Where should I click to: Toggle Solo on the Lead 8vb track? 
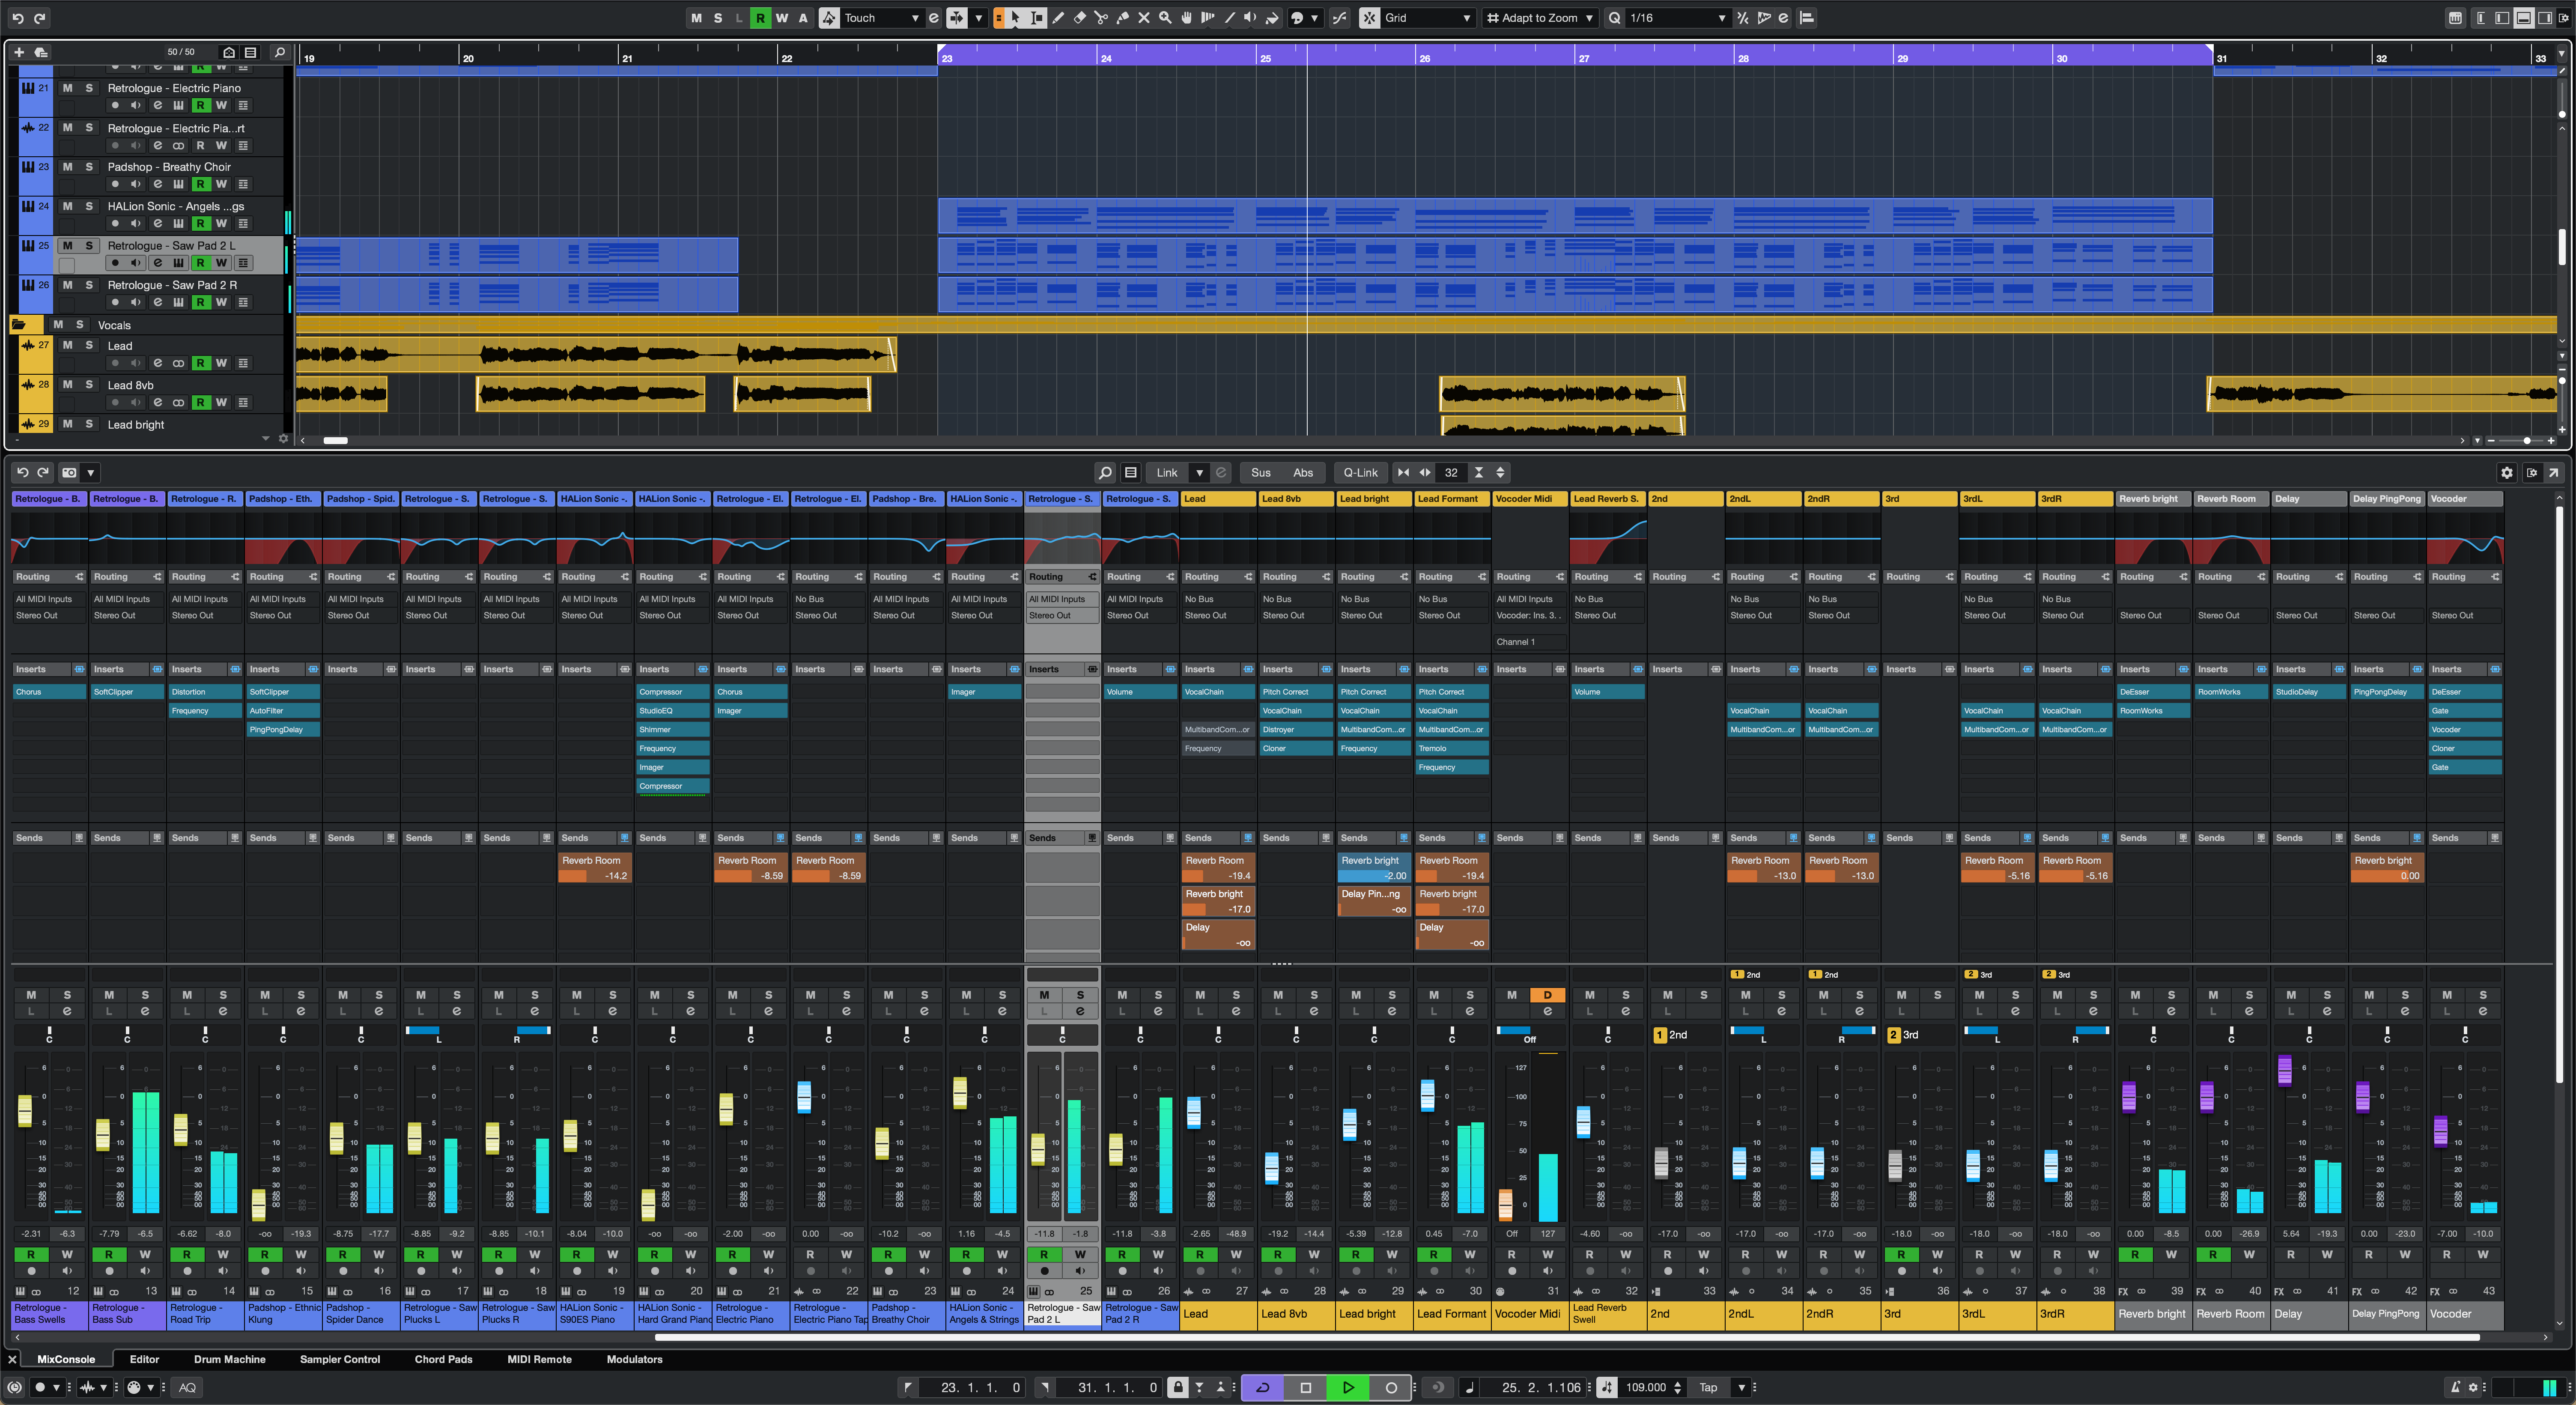[88, 382]
